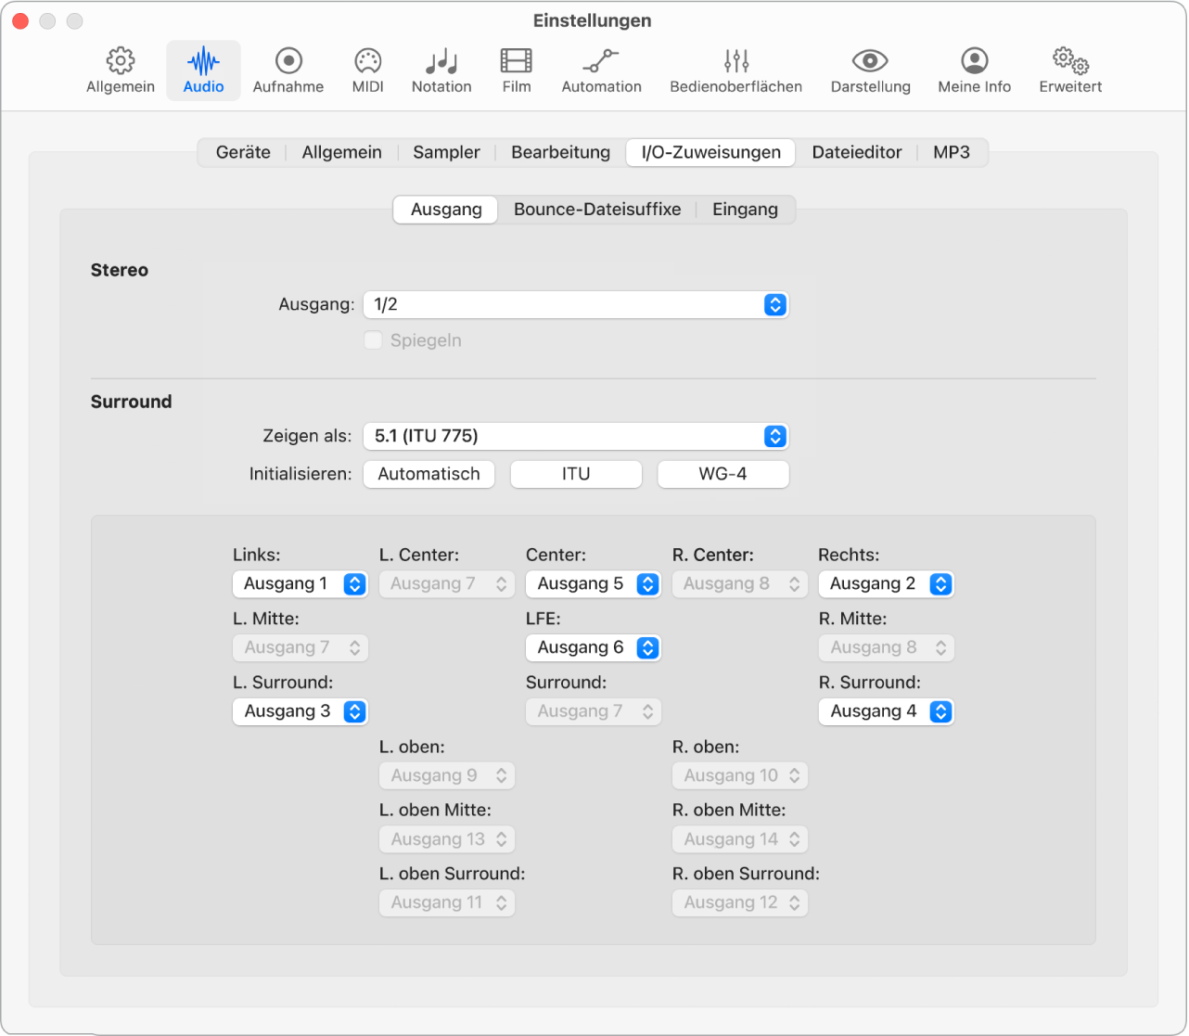Switch to the Dateieditor tab

coord(857,152)
